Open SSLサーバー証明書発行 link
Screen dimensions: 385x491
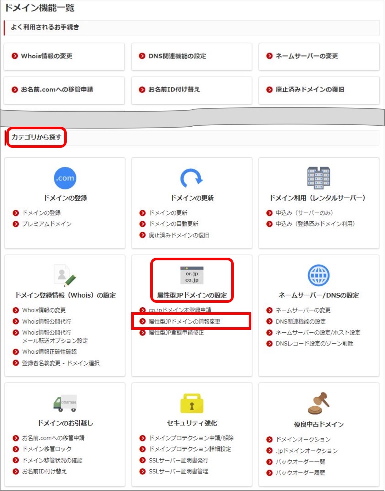tap(178, 460)
